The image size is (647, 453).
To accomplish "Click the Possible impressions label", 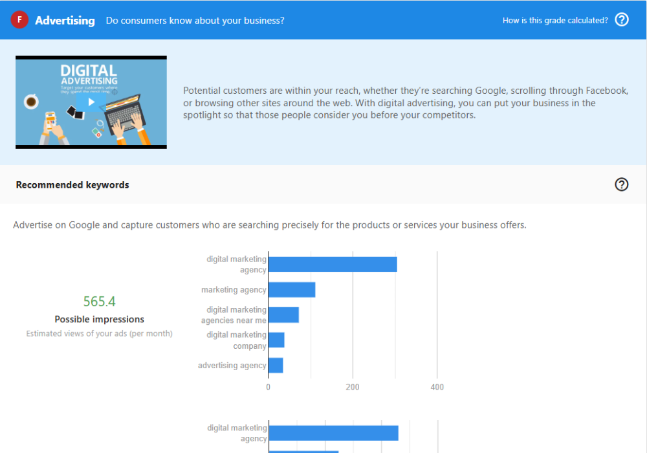I will [x=99, y=319].
